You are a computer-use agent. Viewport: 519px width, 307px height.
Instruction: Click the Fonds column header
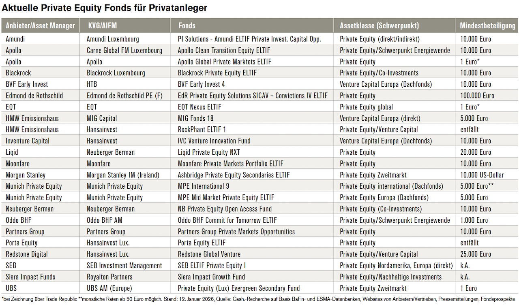click(187, 26)
